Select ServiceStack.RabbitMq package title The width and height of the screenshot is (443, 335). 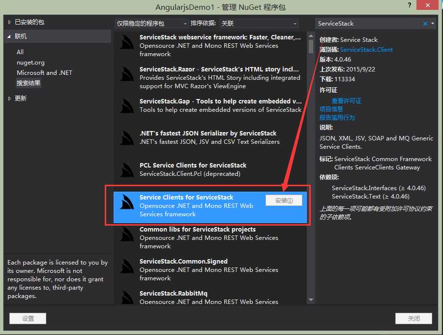pyautogui.click(x=174, y=294)
